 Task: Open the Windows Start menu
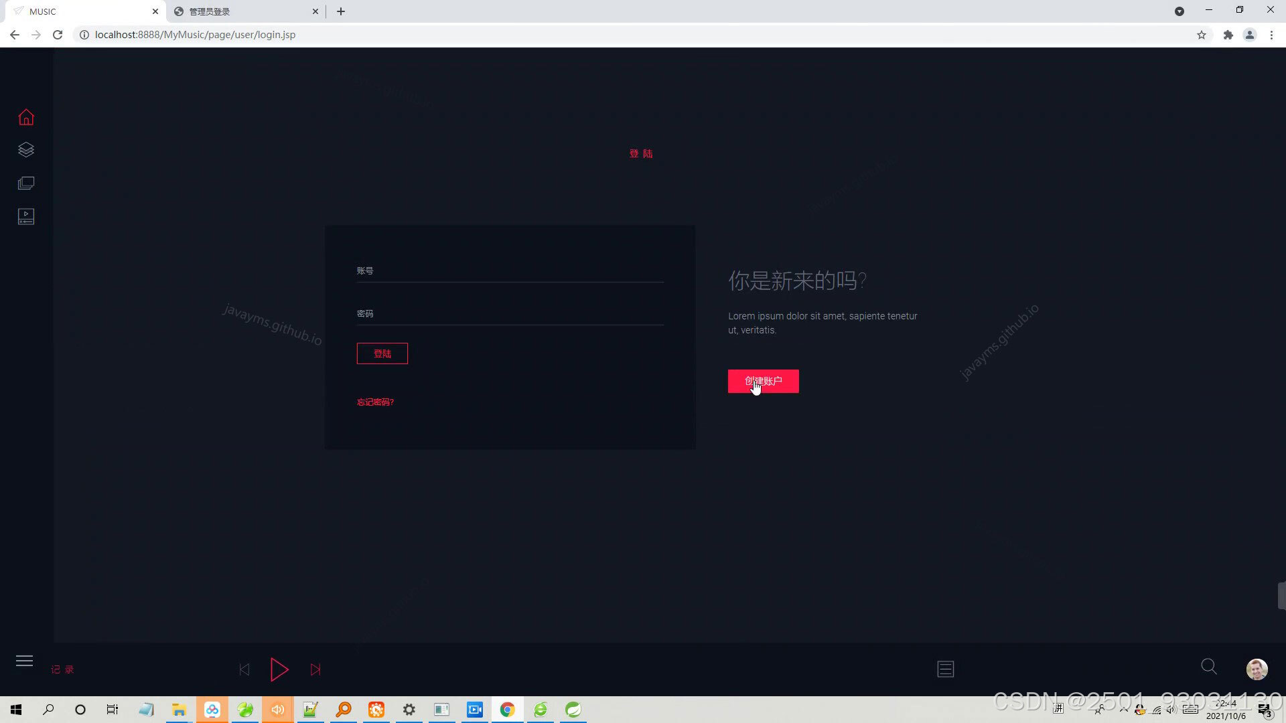tap(15, 709)
